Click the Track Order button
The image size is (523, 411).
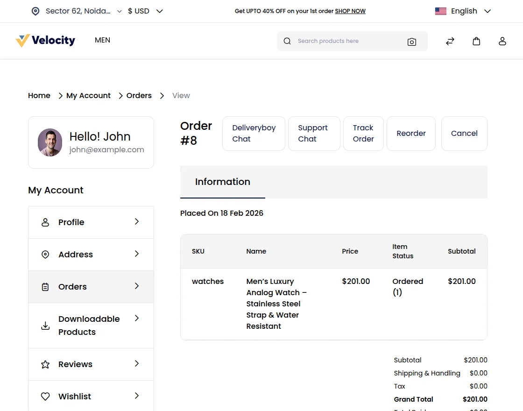[363, 134]
